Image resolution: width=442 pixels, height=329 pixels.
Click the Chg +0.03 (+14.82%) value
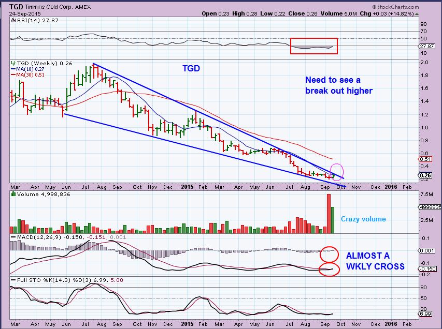387,13
